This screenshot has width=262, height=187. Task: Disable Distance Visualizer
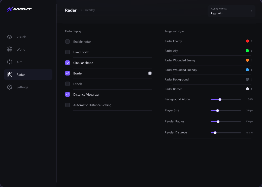(68, 94)
